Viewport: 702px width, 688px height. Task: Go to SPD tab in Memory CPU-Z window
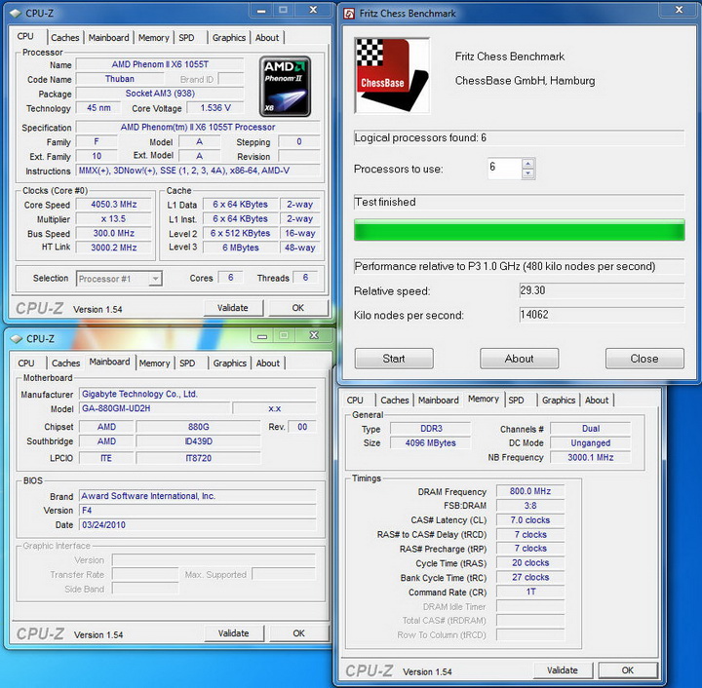516,400
